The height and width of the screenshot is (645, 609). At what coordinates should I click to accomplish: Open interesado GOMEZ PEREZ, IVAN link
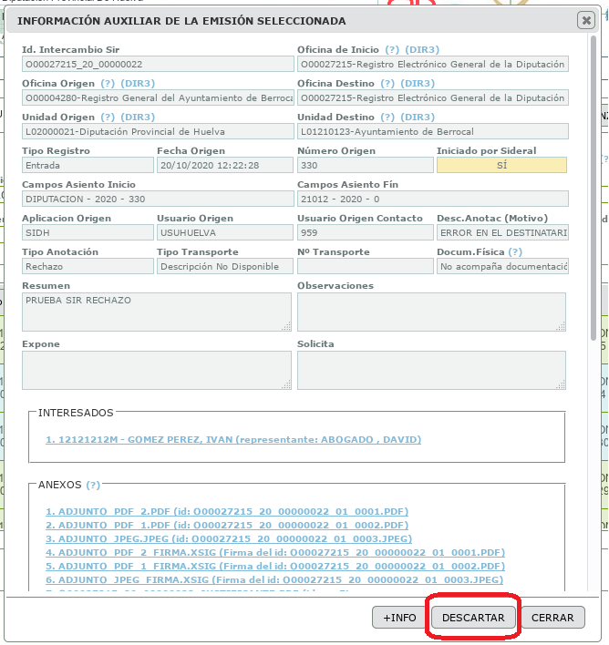point(233,440)
